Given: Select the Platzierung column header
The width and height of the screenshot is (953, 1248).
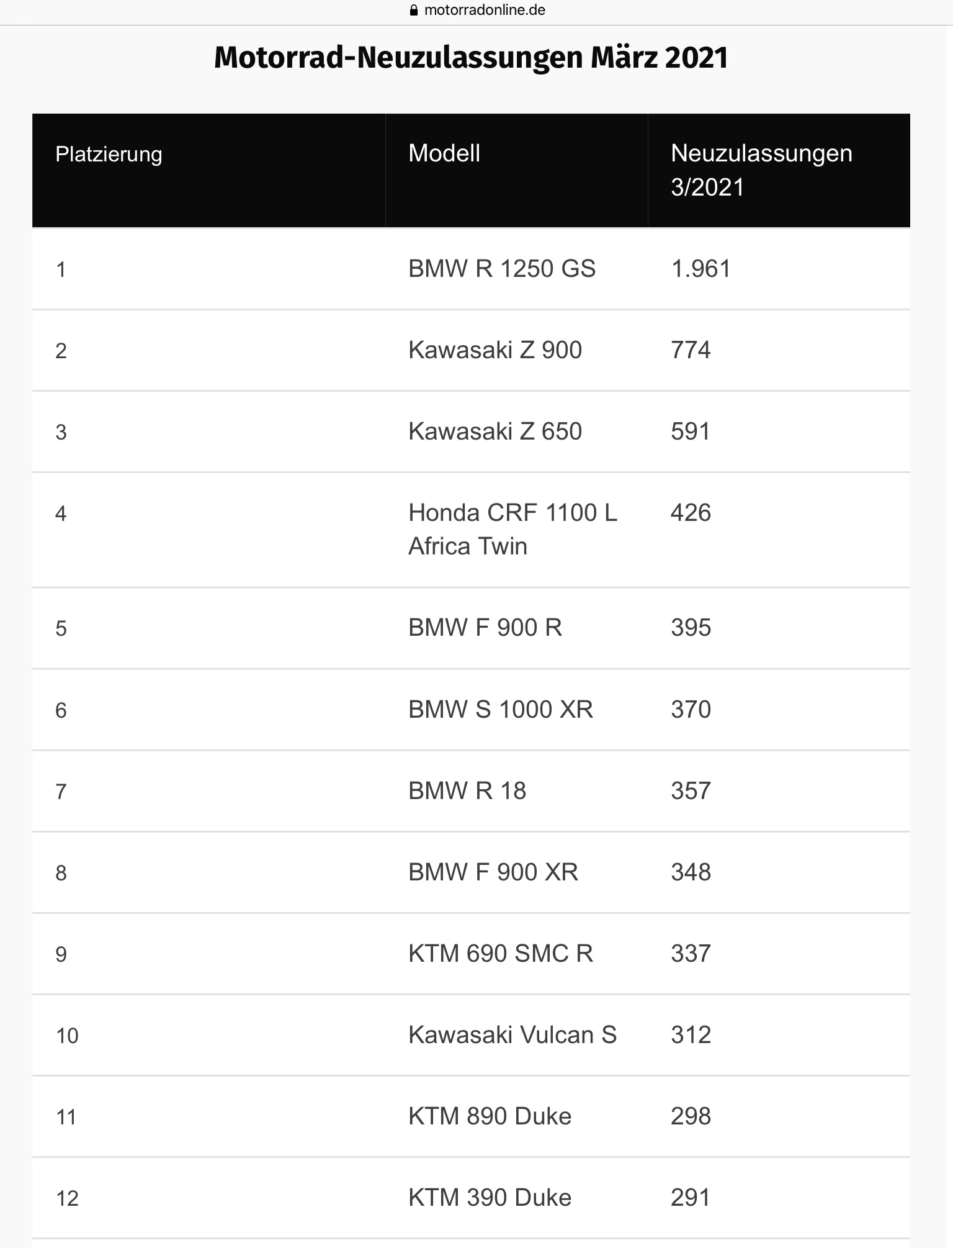Looking at the screenshot, I should pos(109,154).
